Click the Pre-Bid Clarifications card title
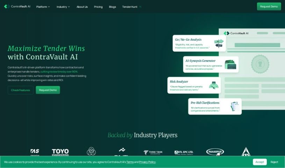This screenshot has width=285, height=168. point(205,103)
